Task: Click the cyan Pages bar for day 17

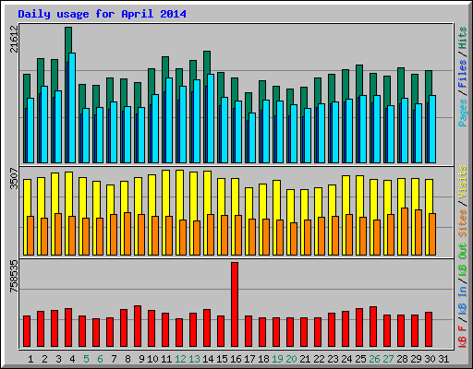Action: pos(252,137)
